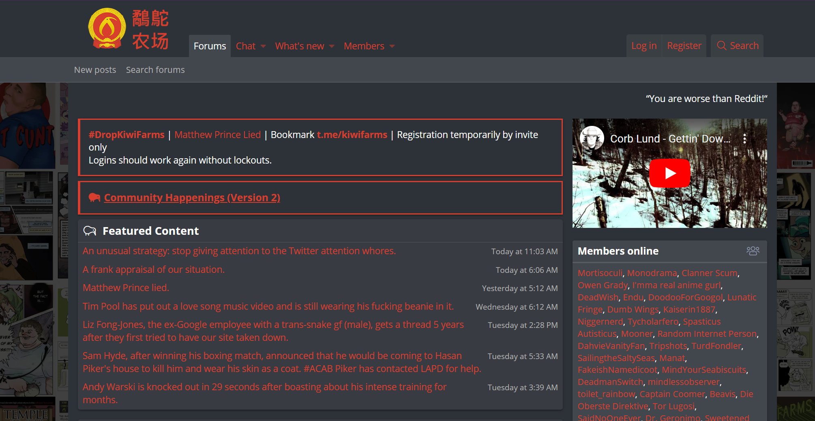The image size is (815, 421).
Task: View member Tycholarfero's profile
Action: click(x=653, y=322)
